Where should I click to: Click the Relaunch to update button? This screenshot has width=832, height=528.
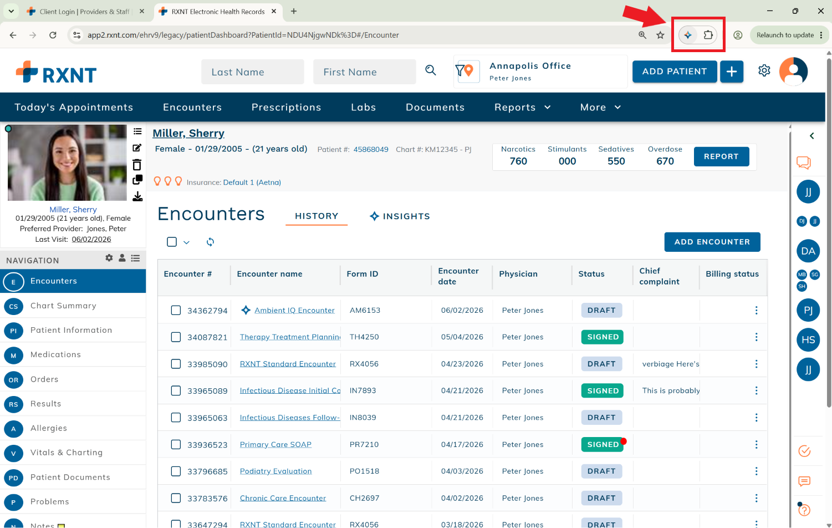(789, 35)
